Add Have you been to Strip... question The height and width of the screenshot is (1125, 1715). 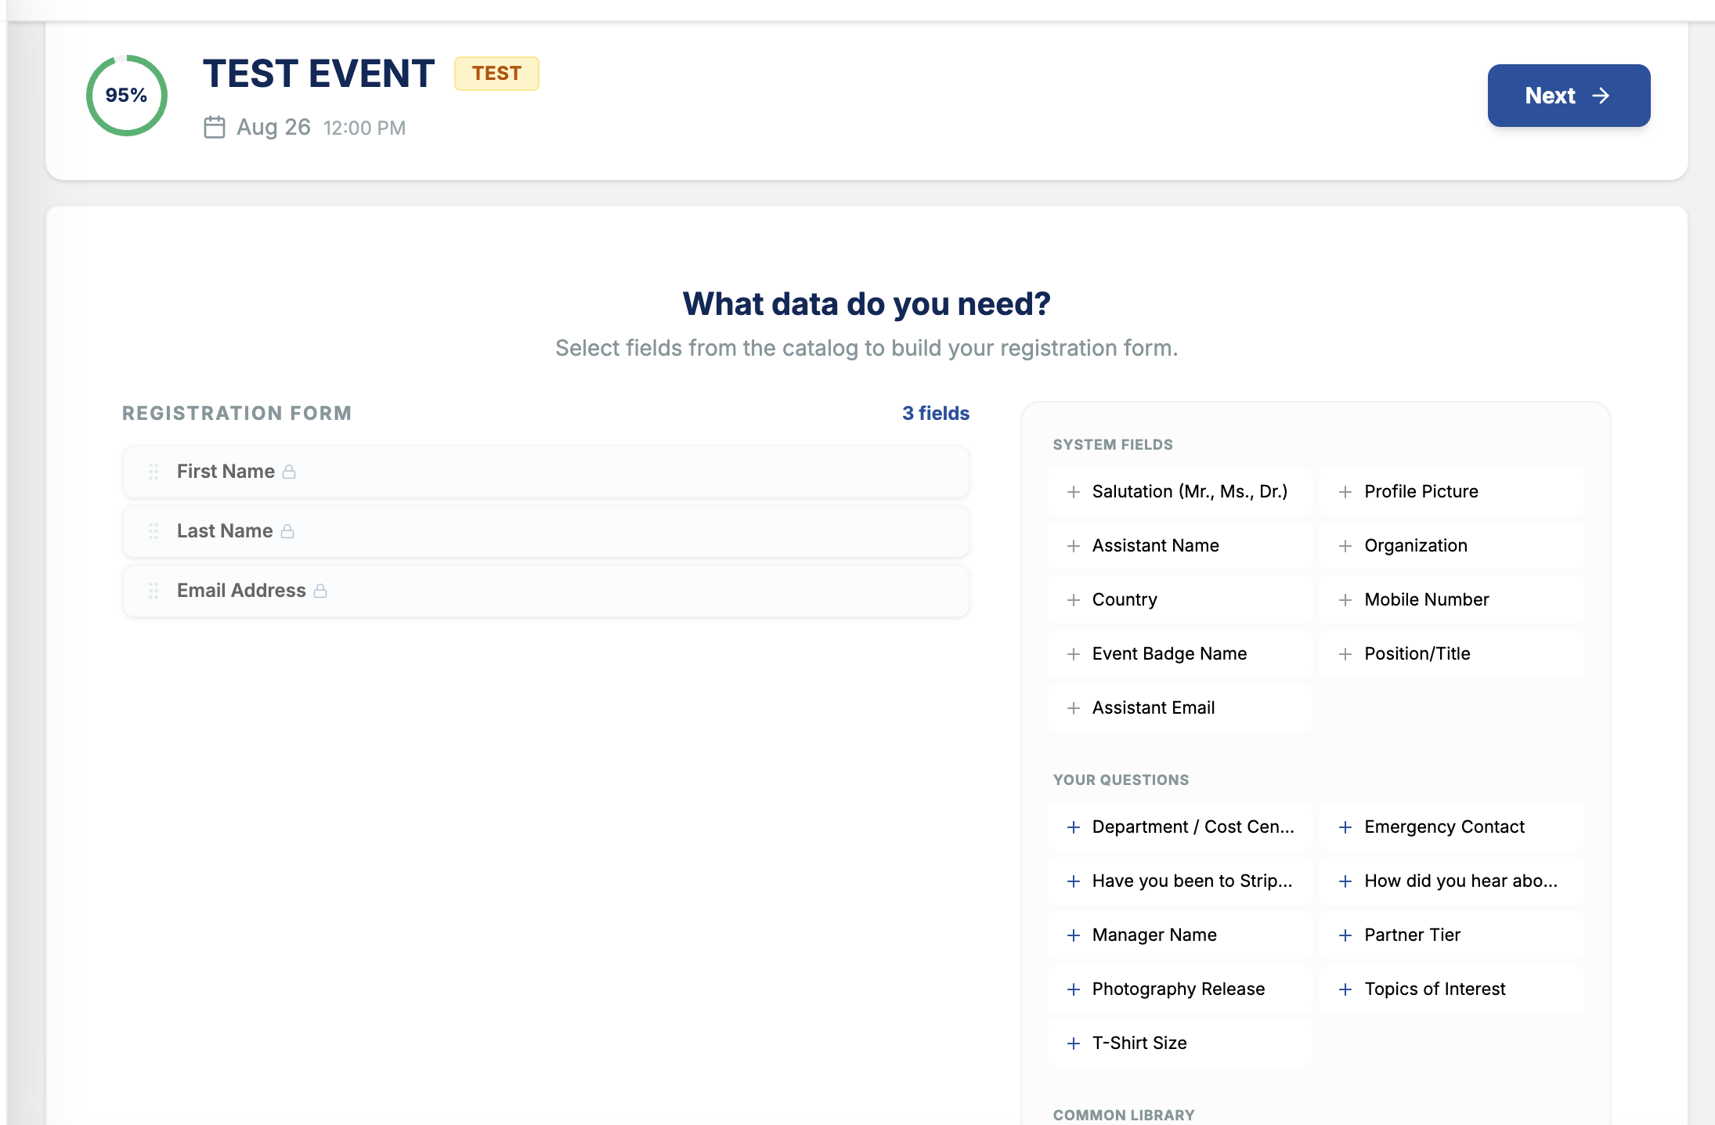1179,881
